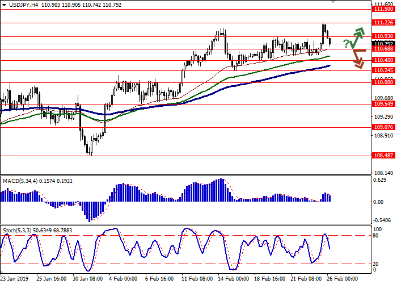
Task: Select the 111.226 price level label
Action: tap(384, 23)
